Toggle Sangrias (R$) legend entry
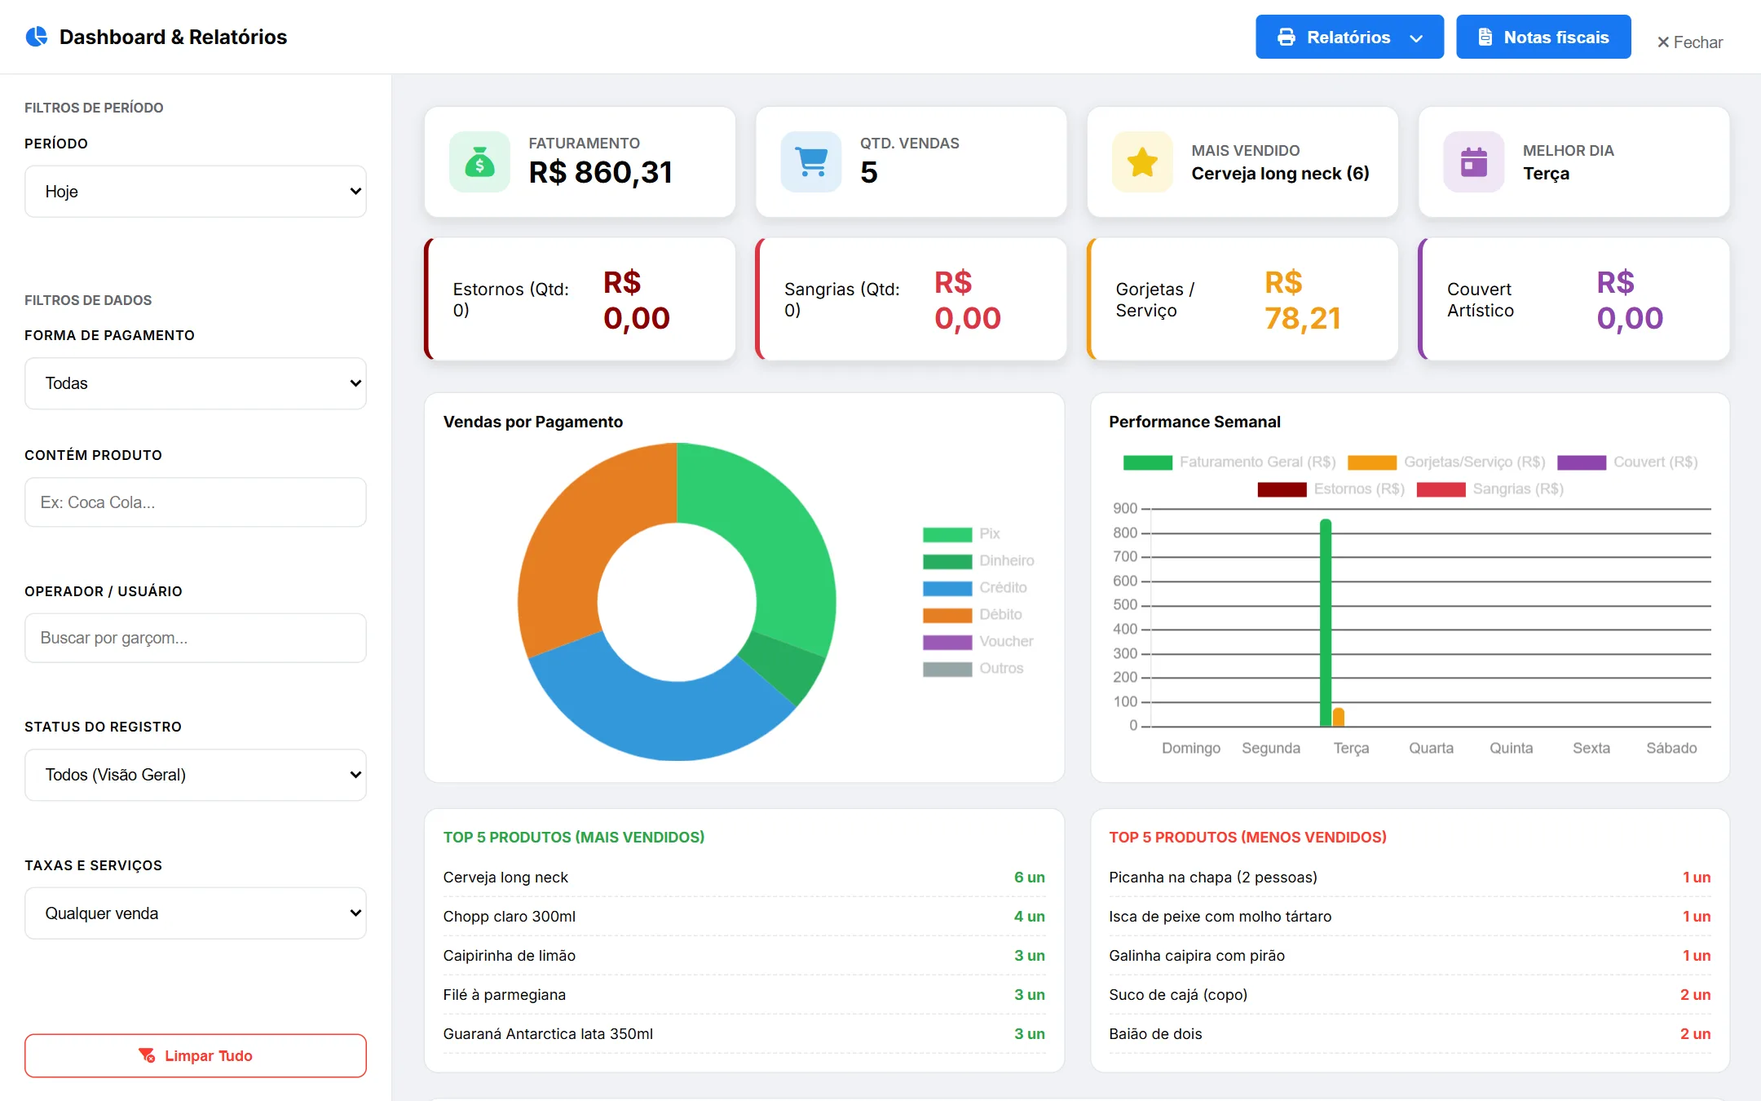1761x1101 pixels. 1490,489
